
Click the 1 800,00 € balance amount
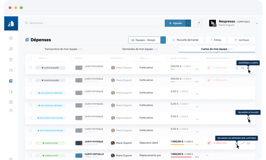coord(177,154)
